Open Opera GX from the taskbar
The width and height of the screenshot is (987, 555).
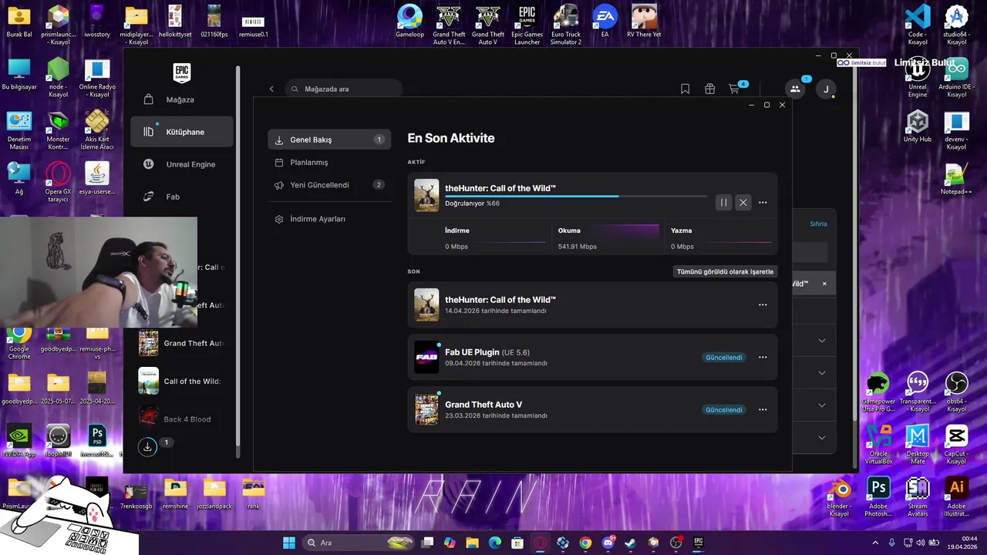(x=541, y=543)
